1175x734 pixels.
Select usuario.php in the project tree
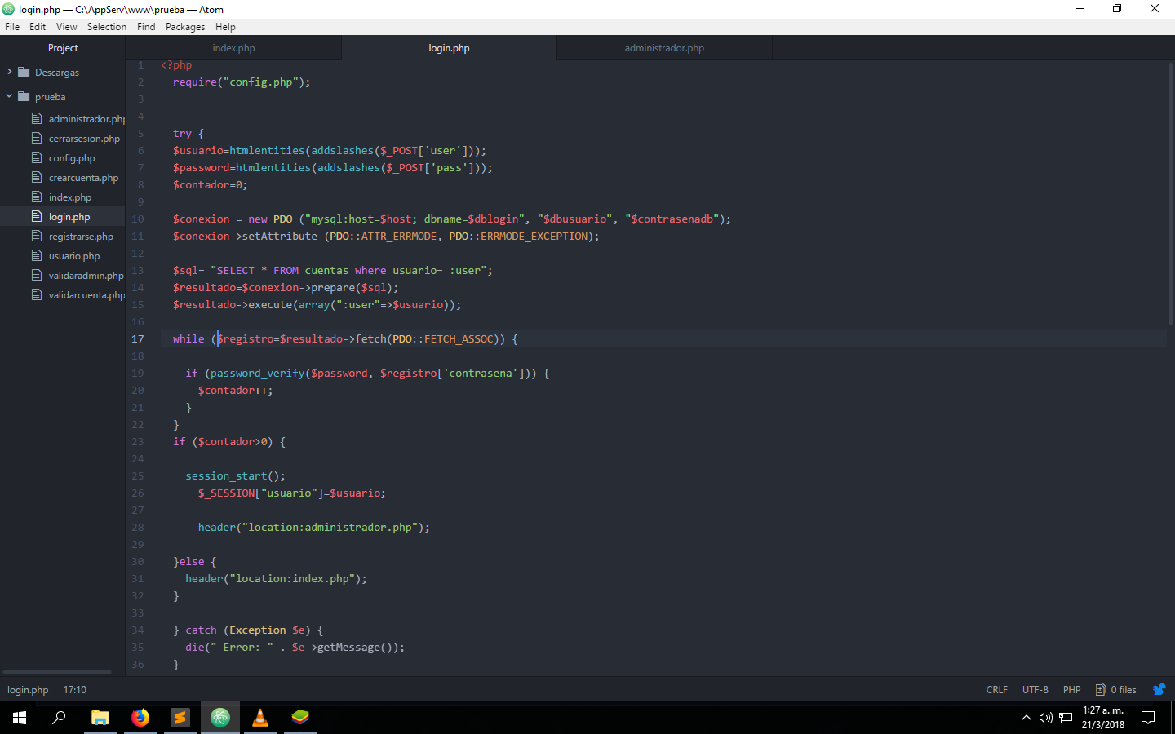(74, 256)
